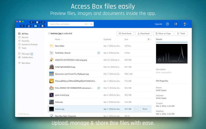The height and width of the screenshot is (129, 206).
Task: Click the New folder folder icon
Action: (x=51, y=46)
